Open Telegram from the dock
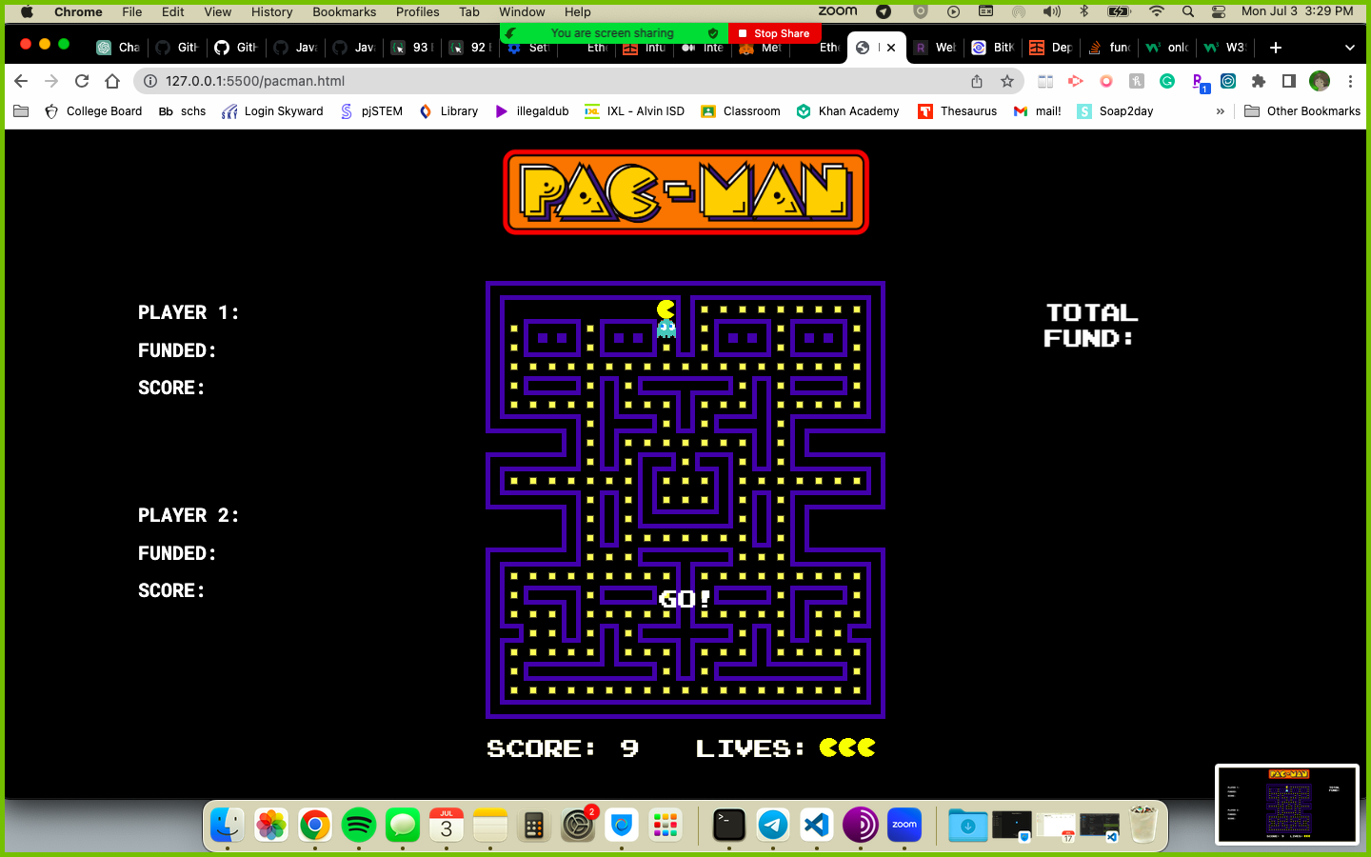The image size is (1371, 857). (x=773, y=825)
